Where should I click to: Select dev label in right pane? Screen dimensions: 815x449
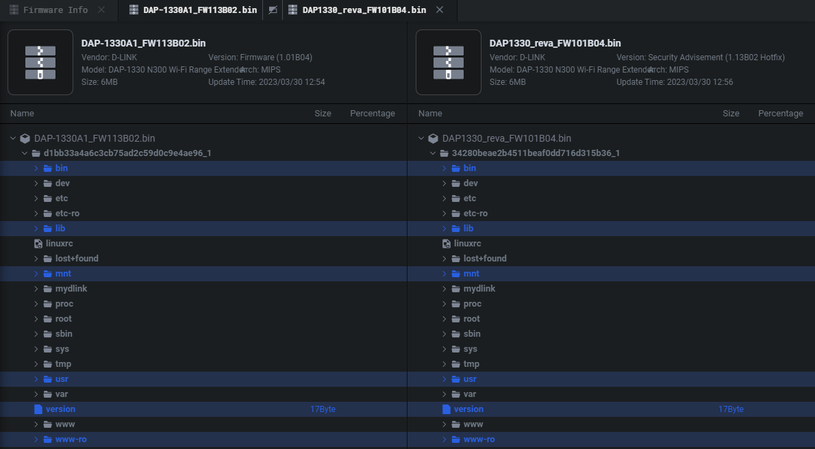coord(471,183)
